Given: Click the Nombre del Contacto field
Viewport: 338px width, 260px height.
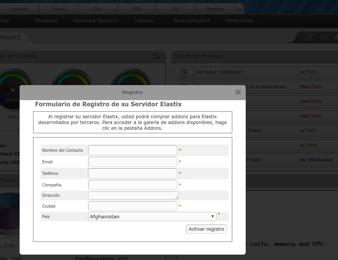Looking at the screenshot, I should [x=132, y=150].
